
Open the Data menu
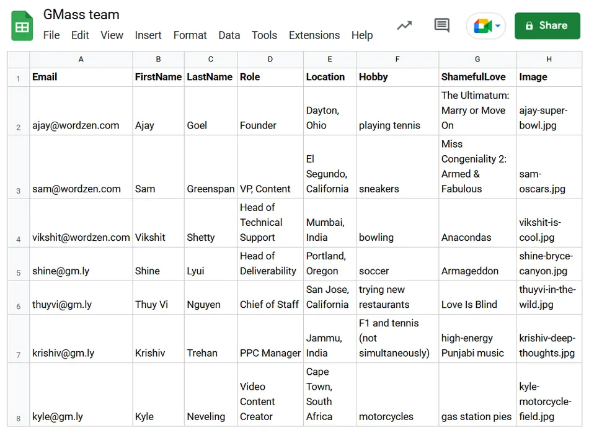click(x=229, y=35)
